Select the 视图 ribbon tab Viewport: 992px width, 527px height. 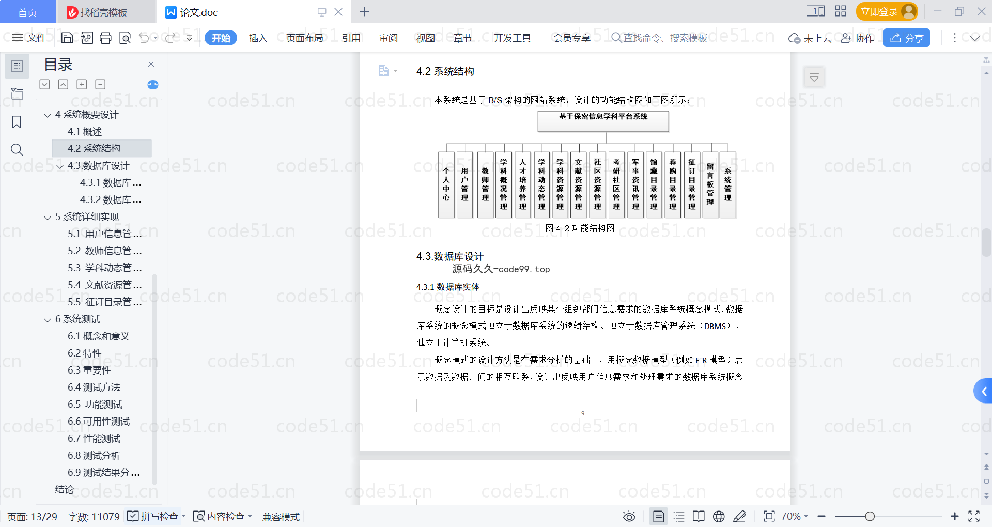click(425, 38)
